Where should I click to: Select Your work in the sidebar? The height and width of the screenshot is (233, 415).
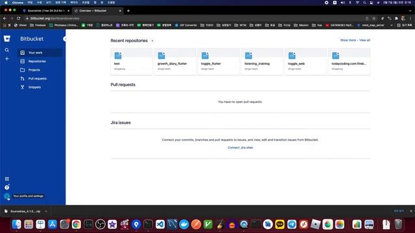click(x=40, y=52)
